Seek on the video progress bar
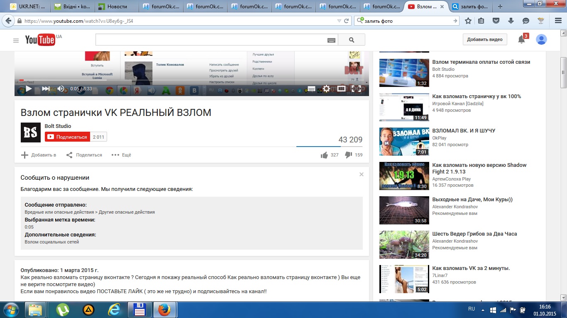567x318 pixels. [192, 80]
